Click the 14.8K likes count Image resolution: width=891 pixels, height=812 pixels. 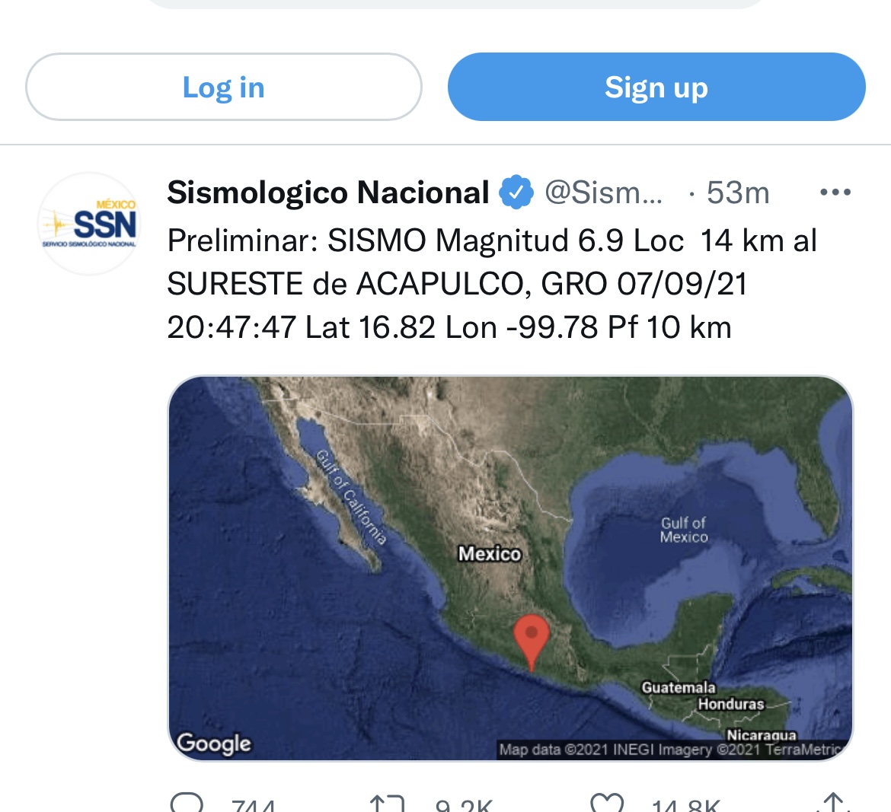tap(686, 806)
